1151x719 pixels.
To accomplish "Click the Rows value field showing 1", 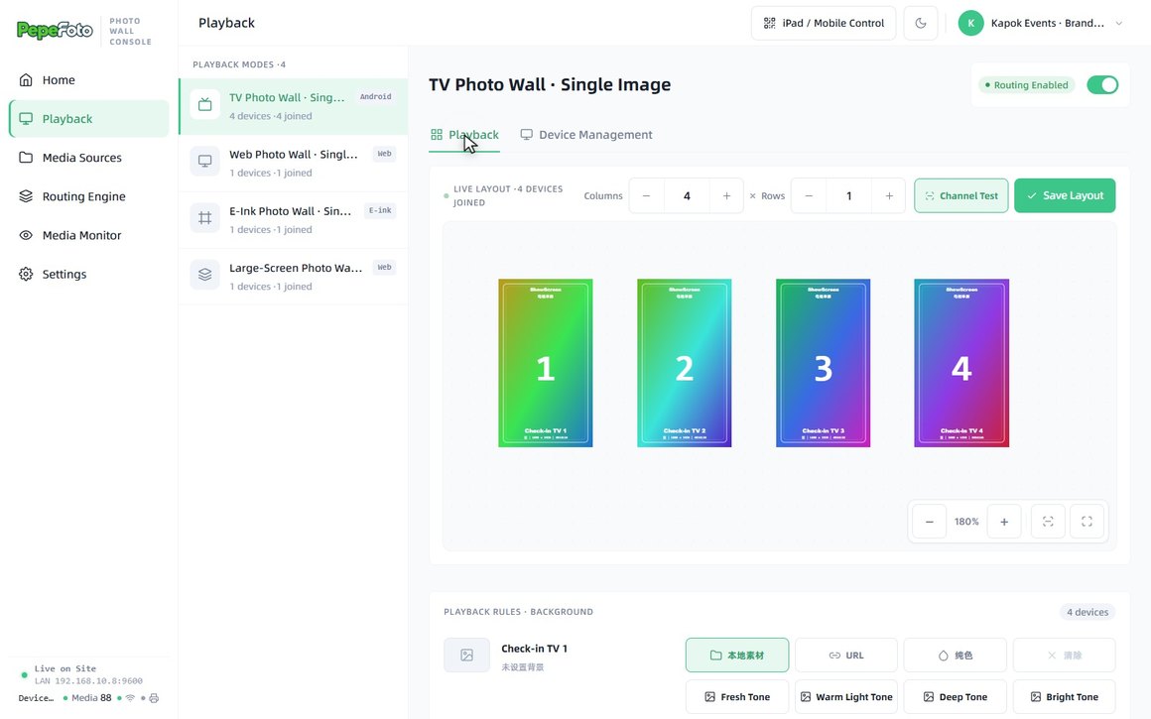I will pyautogui.click(x=849, y=196).
